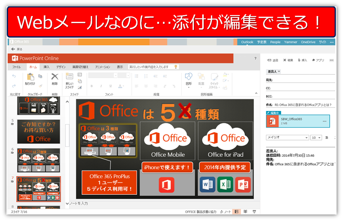Select slide 6 thumbnail Officeは3種類
The width and height of the screenshot is (343, 221).
click(x=39, y=160)
